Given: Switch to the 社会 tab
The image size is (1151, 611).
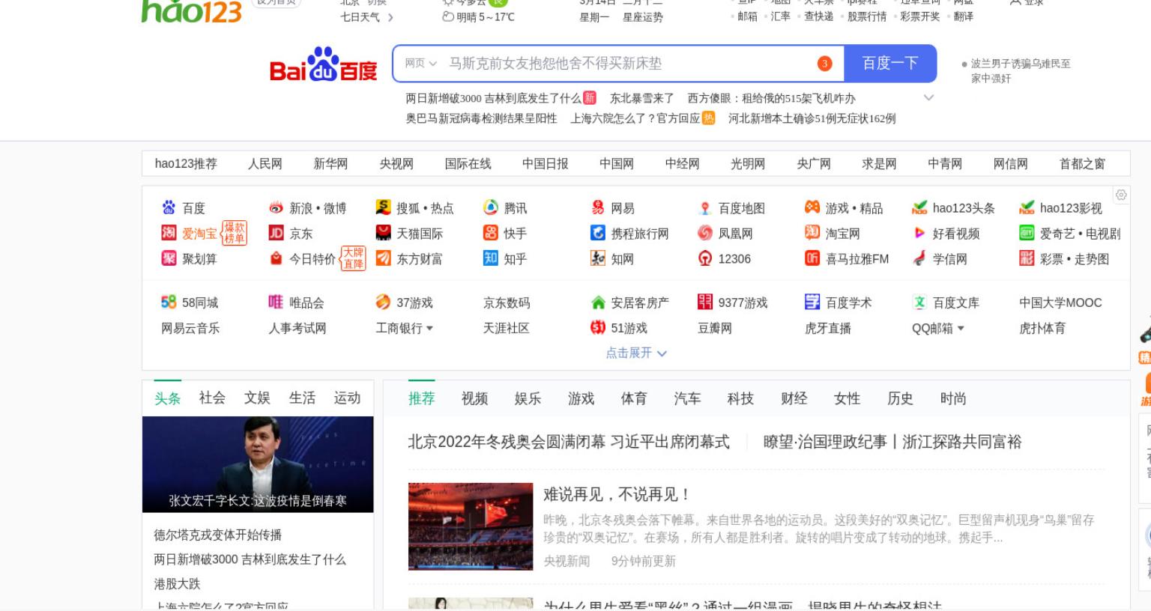Looking at the screenshot, I should point(212,398).
